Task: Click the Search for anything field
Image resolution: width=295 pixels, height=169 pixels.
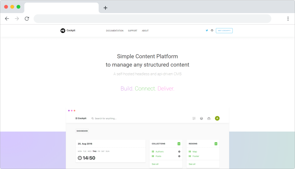Action: pos(105,118)
